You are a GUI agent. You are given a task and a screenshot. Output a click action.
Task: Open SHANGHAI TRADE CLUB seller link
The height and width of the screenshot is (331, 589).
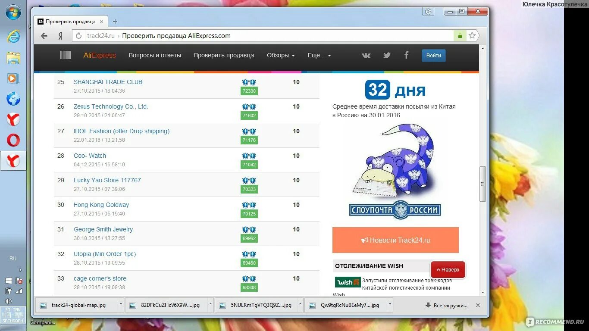[x=108, y=82]
